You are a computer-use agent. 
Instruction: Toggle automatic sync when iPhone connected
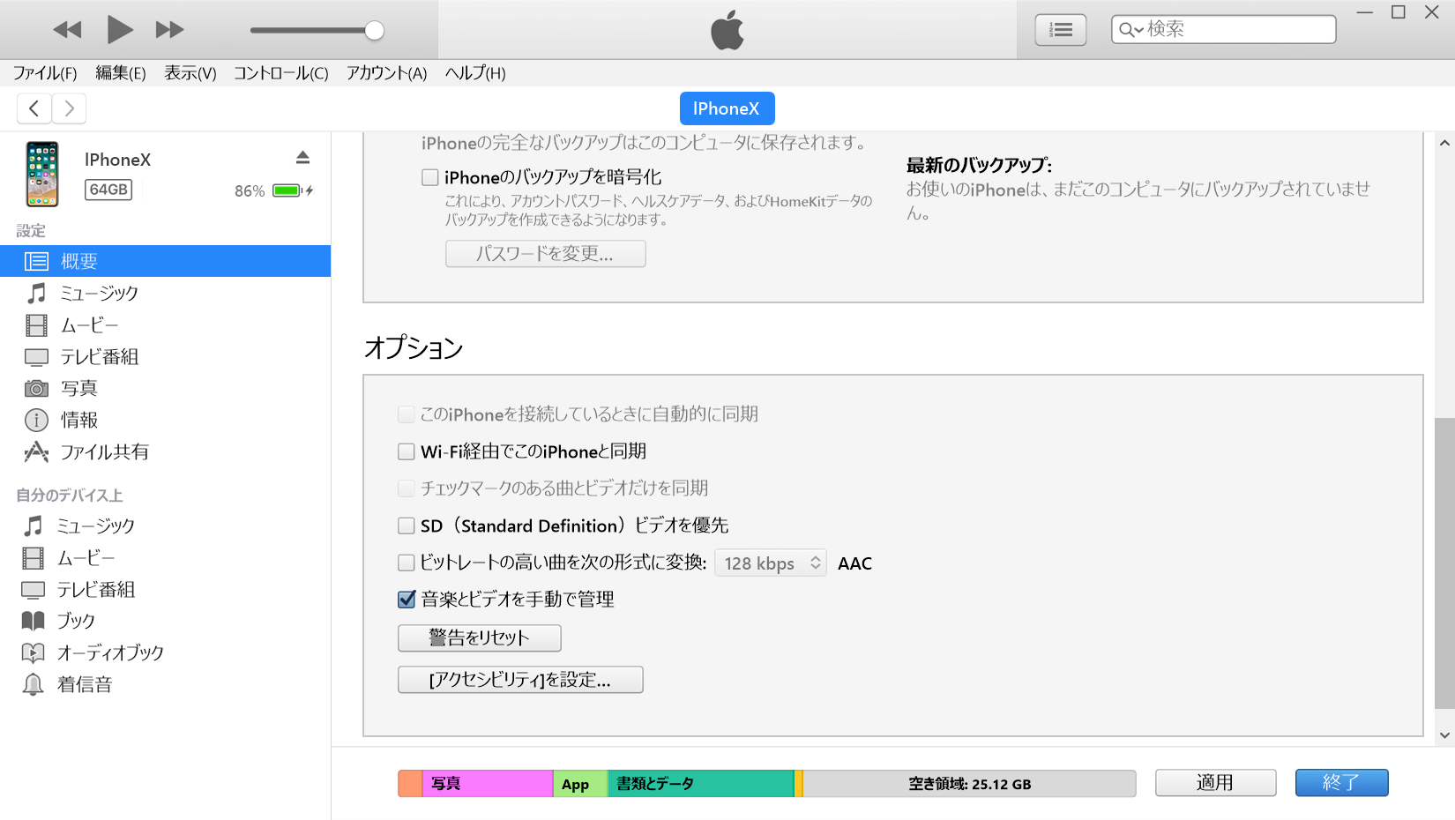pyautogui.click(x=407, y=414)
